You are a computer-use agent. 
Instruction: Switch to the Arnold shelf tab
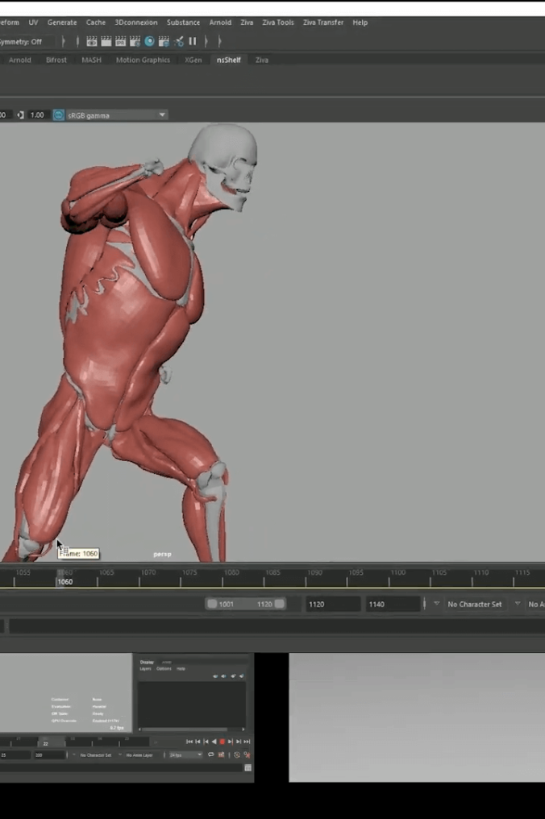[20, 60]
